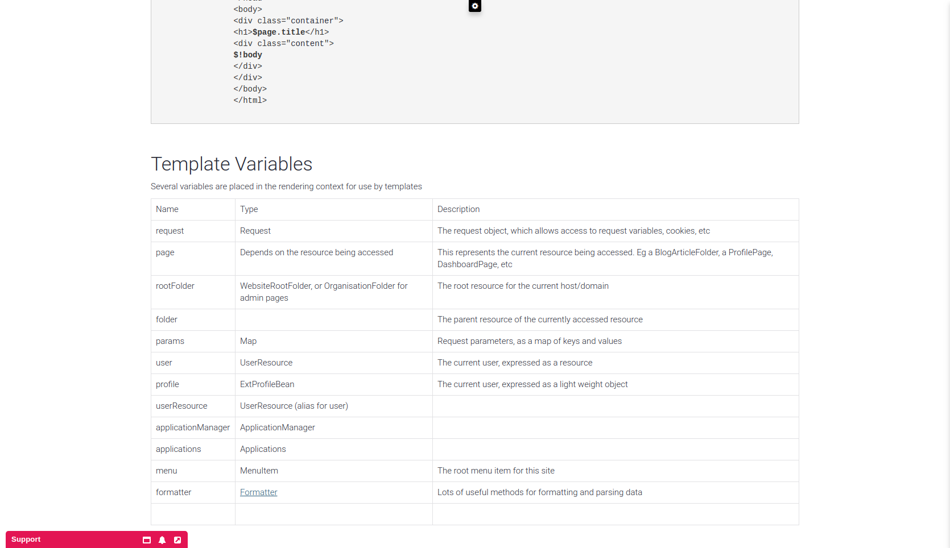
Task: Click the gear settings icon at top
Action: click(475, 6)
